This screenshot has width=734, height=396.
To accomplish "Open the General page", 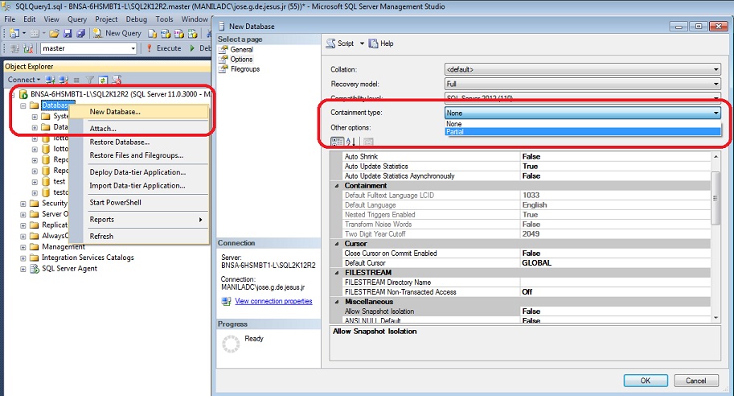I will click(241, 49).
